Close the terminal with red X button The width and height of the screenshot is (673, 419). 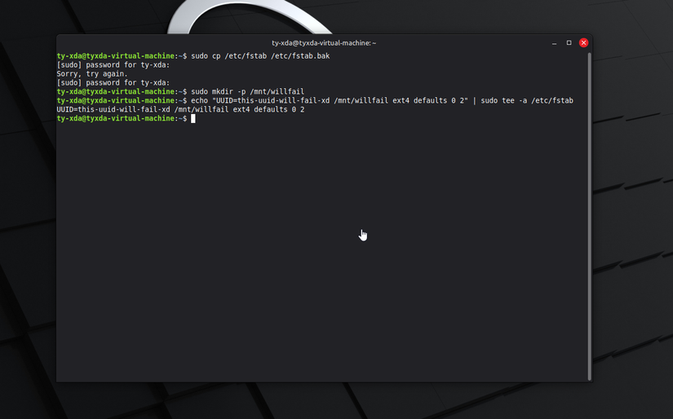tap(583, 43)
